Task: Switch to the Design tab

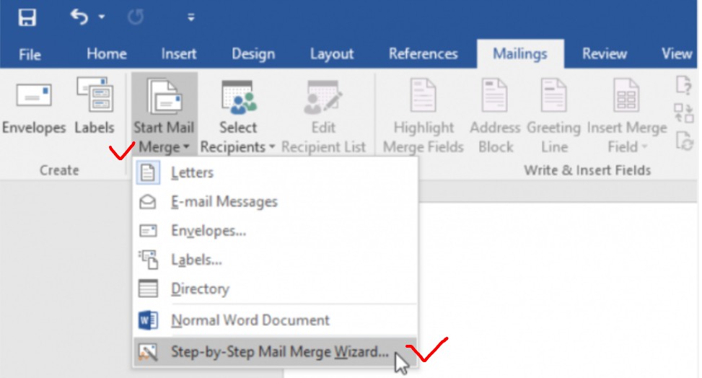Action: [253, 54]
